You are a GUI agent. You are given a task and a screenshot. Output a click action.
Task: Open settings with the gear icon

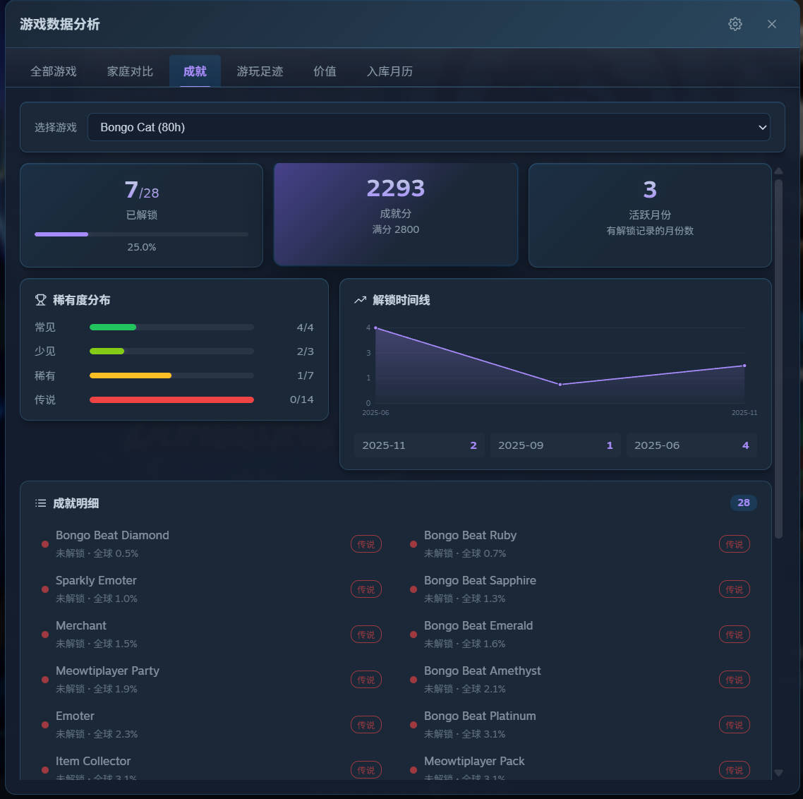[x=735, y=24]
